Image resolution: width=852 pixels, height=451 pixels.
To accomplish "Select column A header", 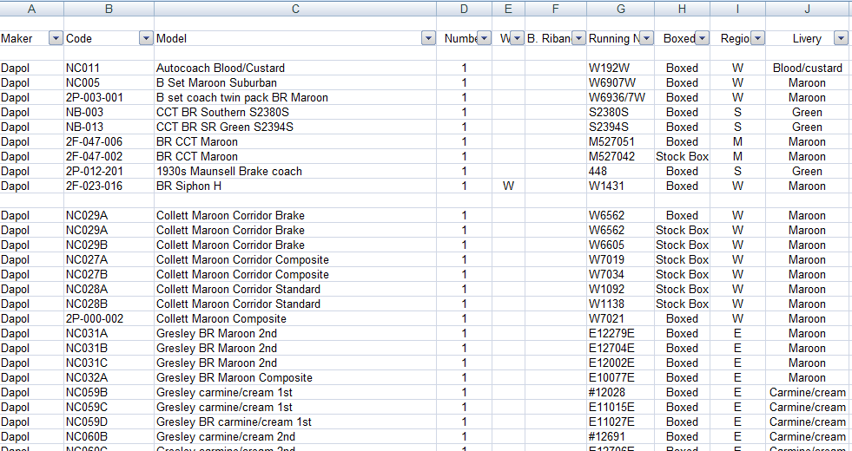I will tap(32, 9).
